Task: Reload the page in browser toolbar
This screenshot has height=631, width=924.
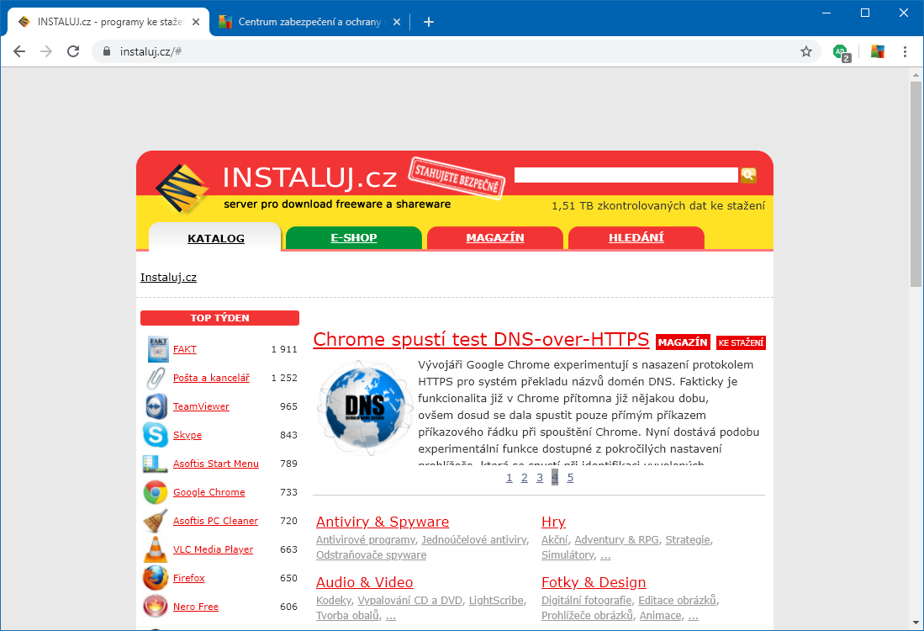Action: click(73, 51)
